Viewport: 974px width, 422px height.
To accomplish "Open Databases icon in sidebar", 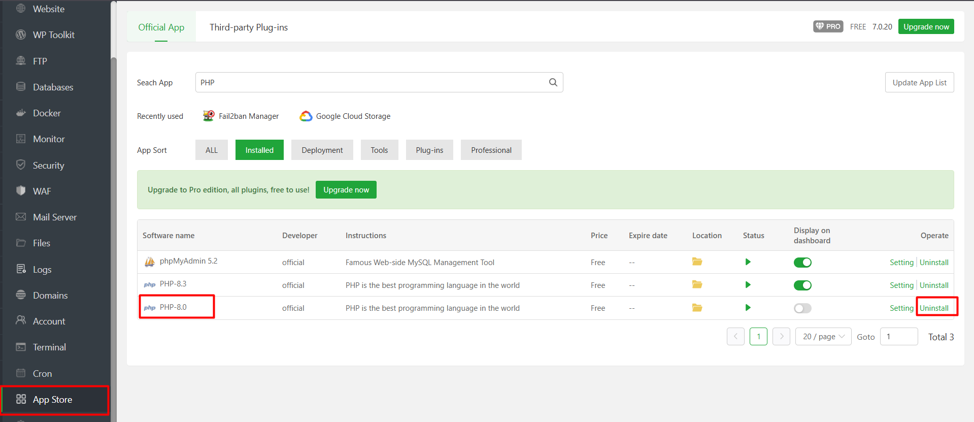I will [21, 87].
